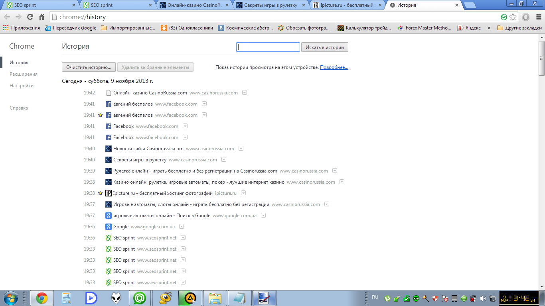Expand the menu arrow for Новости сайта Casinorussia.com

coord(241,149)
